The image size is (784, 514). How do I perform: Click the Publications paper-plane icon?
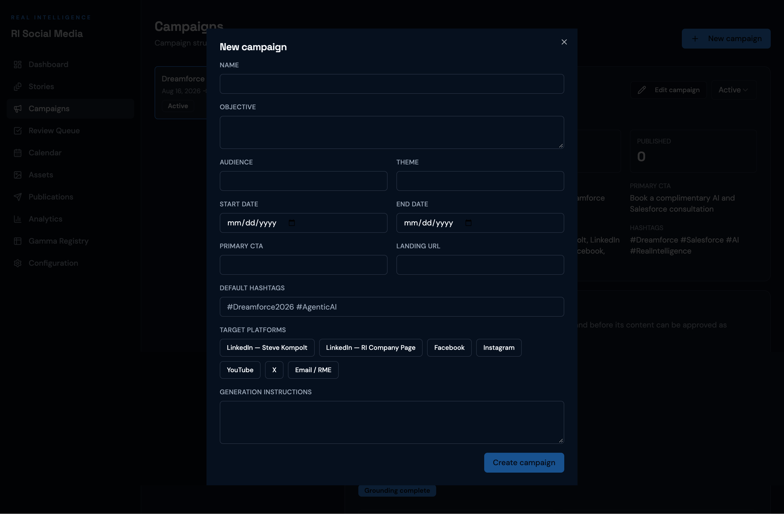click(x=18, y=197)
